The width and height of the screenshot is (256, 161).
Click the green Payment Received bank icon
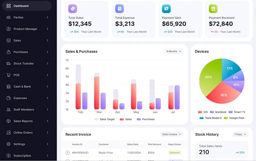coord(213,9)
